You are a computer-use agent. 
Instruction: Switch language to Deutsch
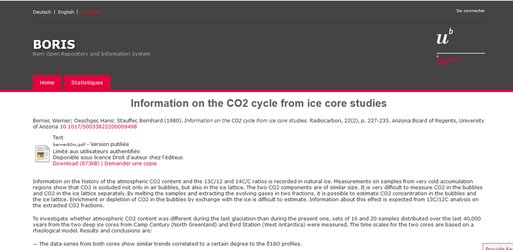[42, 12]
